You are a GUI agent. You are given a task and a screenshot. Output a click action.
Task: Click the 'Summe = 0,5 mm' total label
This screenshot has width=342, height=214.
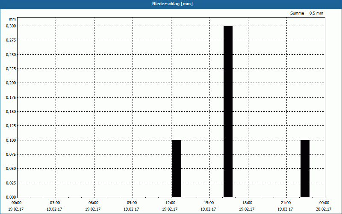(x=307, y=13)
